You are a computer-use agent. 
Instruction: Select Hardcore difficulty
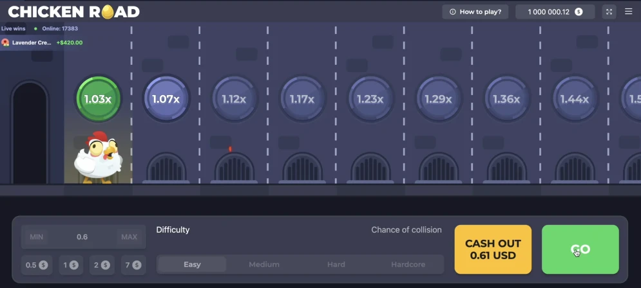click(409, 264)
